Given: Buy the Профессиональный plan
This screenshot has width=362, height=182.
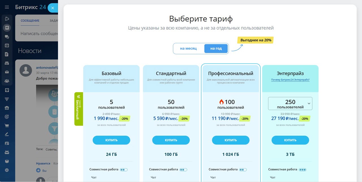Looking at the screenshot, I should (231, 140).
